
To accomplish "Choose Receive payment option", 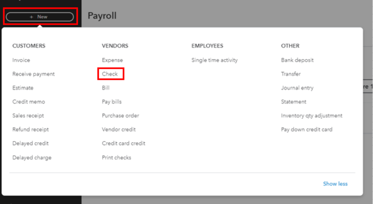I will pos(34,74).
